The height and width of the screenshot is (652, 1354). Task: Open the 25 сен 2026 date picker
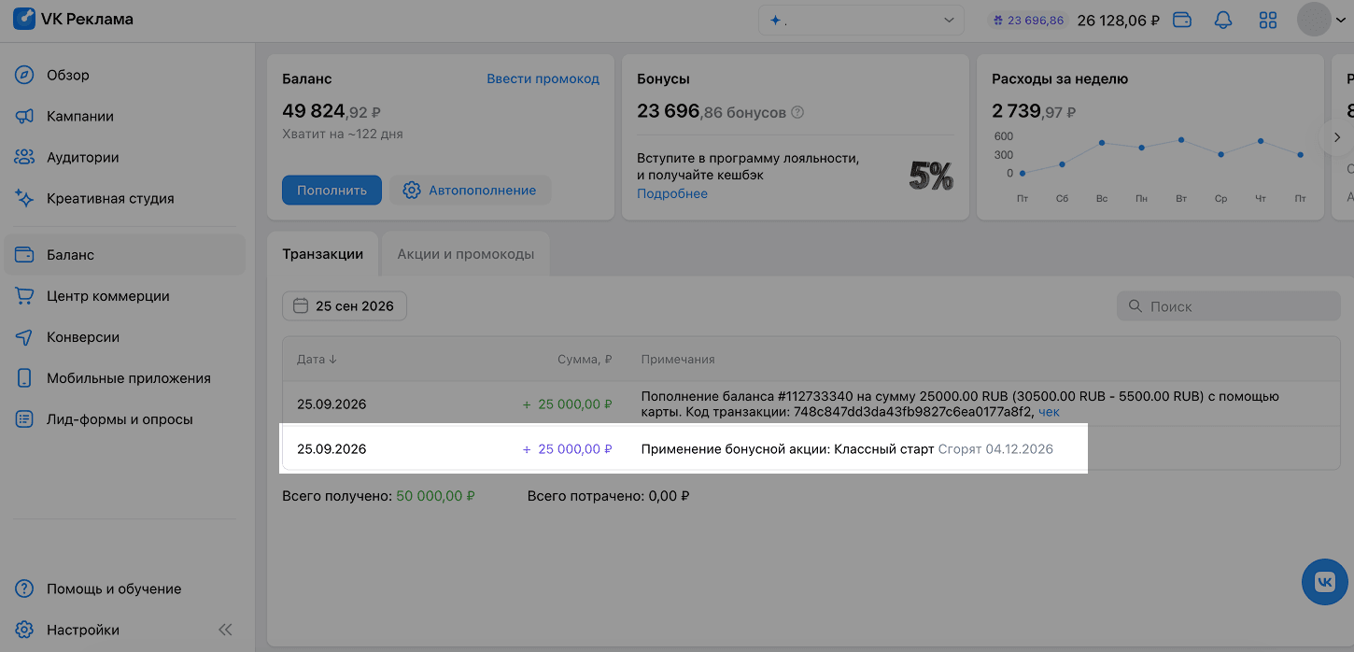(345, 306)
